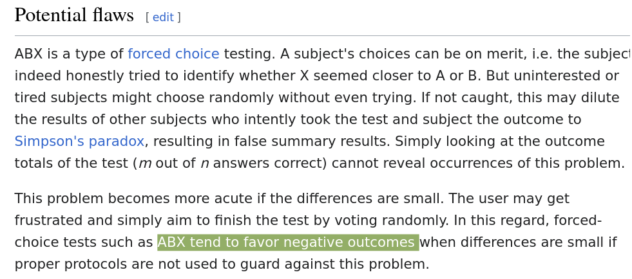
Task: Click the green highlighted ABX text
Action: pyautogui.click(x=288, y=242)
